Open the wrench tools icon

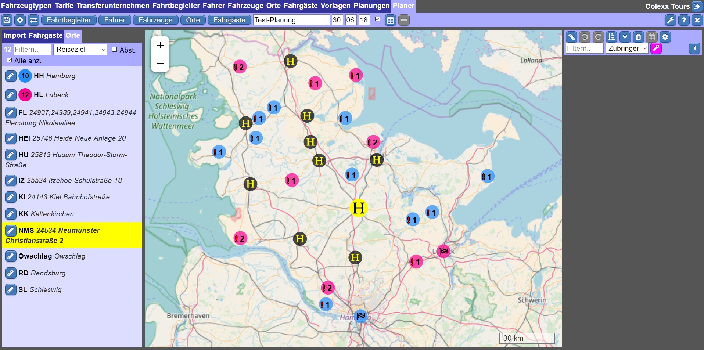tap(670, 20)
